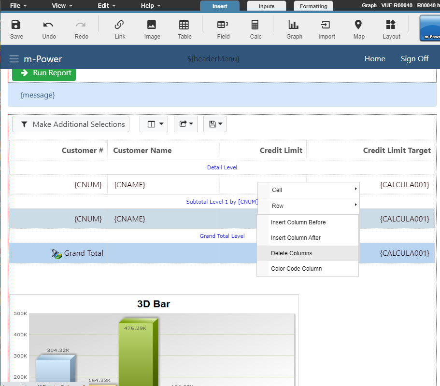The image size is (440, 386).
Task: Open the save view dropdown
Action: [x=215, y=124]
